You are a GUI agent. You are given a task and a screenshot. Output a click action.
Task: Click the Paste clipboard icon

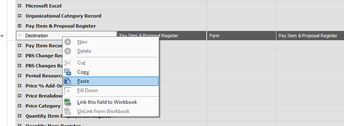click(x=68, y=81)
